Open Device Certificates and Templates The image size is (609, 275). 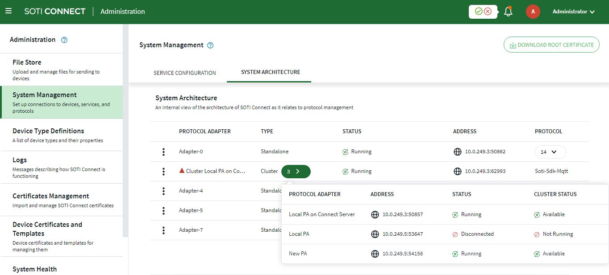[x=62, y=236]
